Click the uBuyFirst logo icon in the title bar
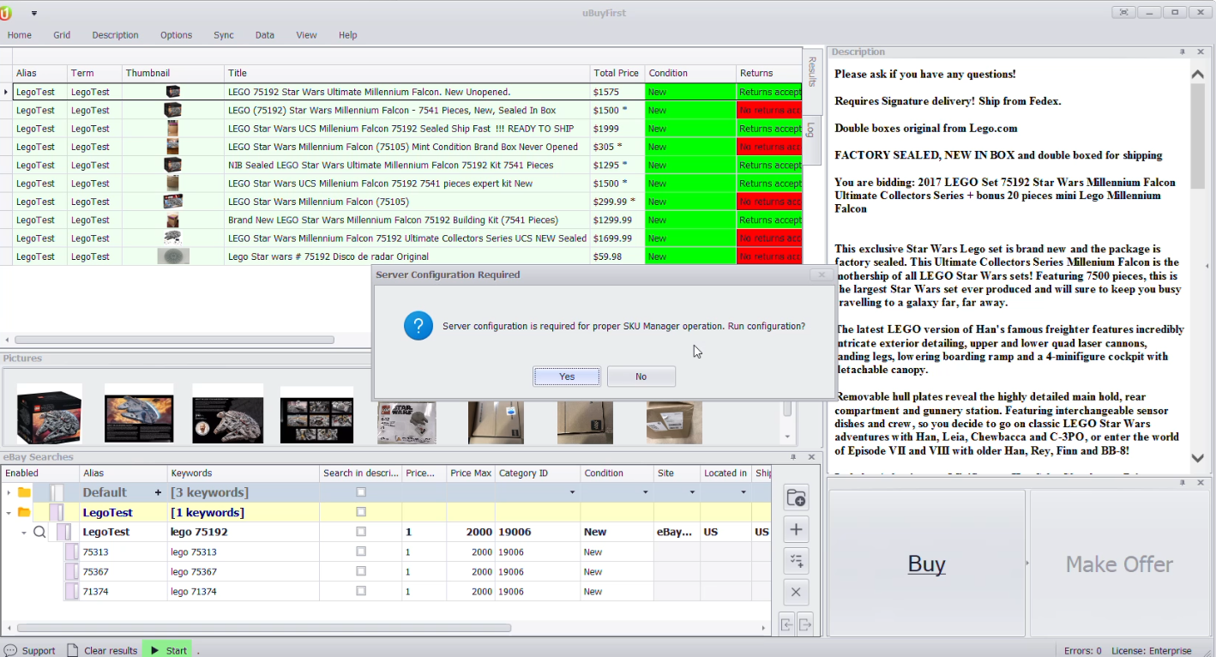The image size is (1216, 657). click(x=7, y=12)
